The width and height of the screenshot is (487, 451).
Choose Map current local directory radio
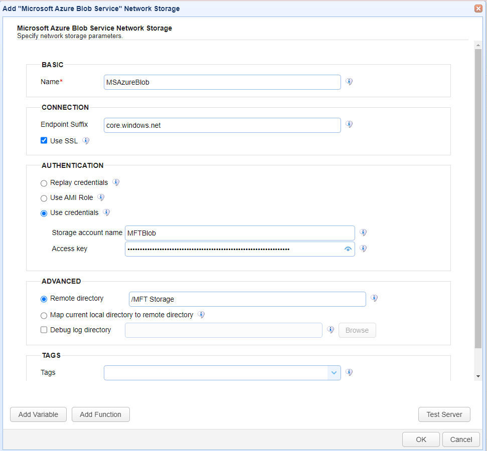coord(44,316)
